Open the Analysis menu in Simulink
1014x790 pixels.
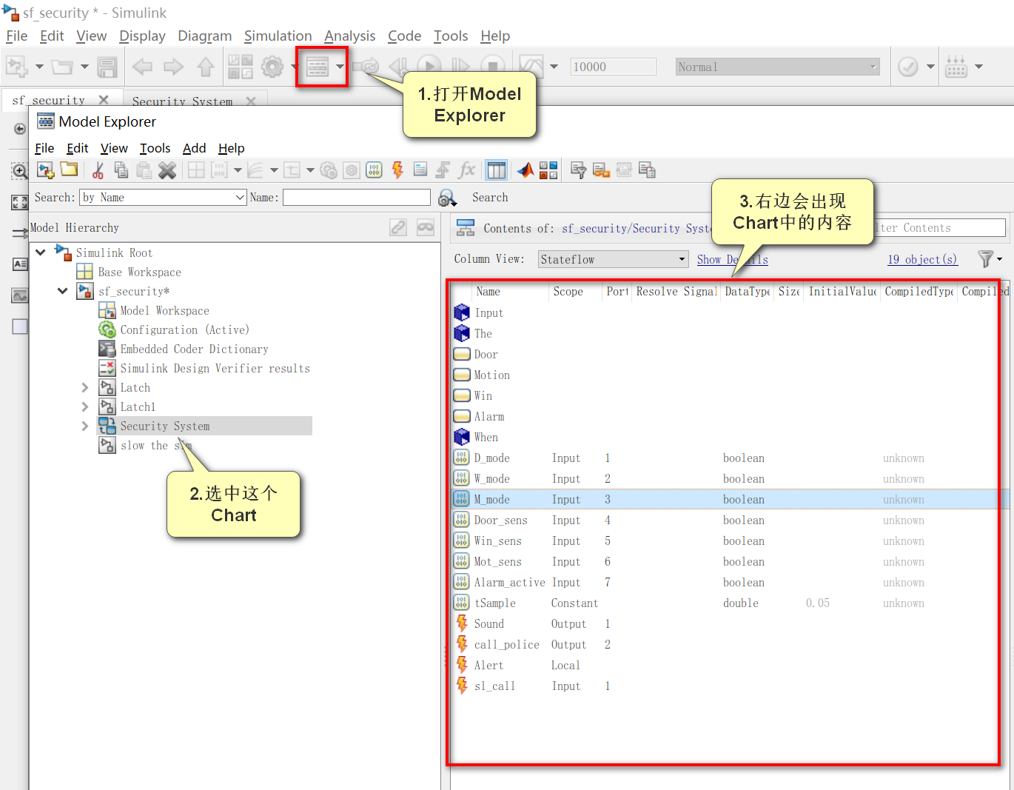click(x=349, y=36)
